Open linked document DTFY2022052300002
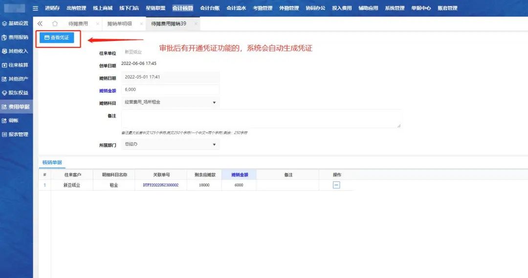The image size is (528, 278). [161, 185]
